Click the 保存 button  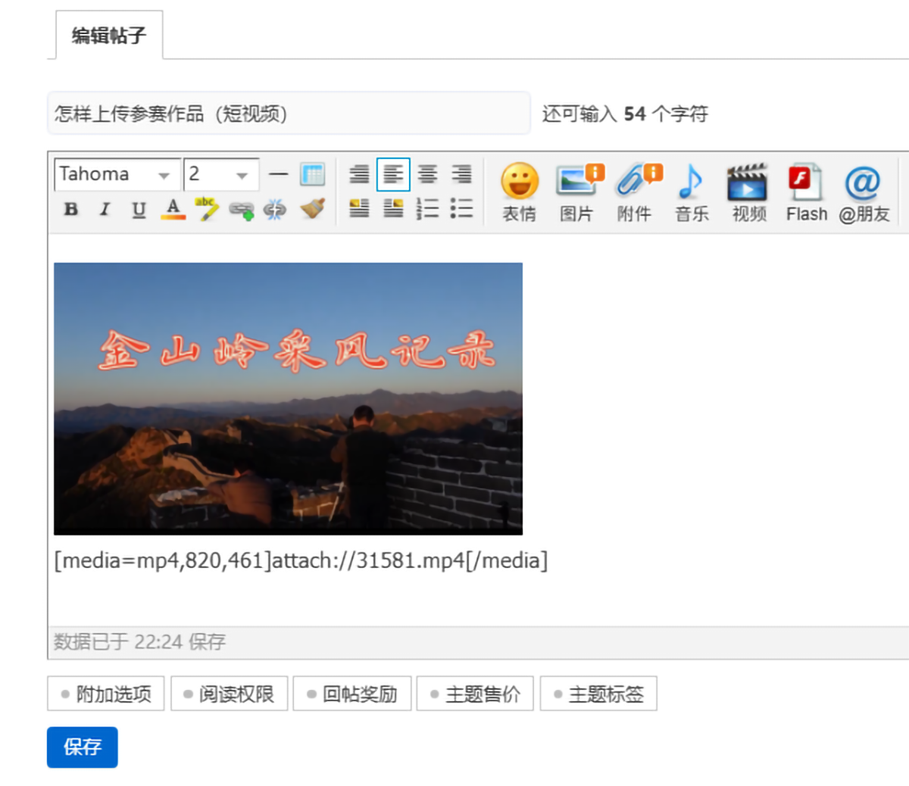coord(83,747)
